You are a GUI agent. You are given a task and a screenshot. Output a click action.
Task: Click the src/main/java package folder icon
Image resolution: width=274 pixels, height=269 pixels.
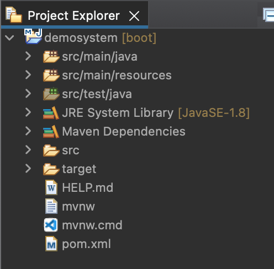click(x=51, y=56)
